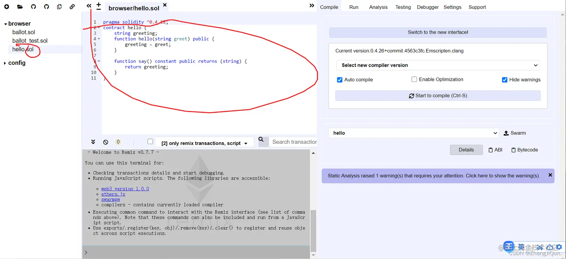Create a new file with the plus-circle icon
The image size is (566, 259).
[x=7, y=7]
